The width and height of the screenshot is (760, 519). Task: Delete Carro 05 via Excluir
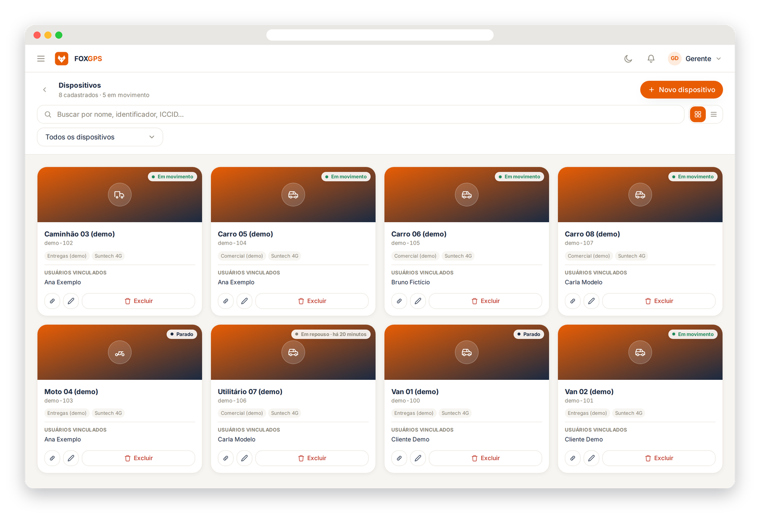click(312, 301)
